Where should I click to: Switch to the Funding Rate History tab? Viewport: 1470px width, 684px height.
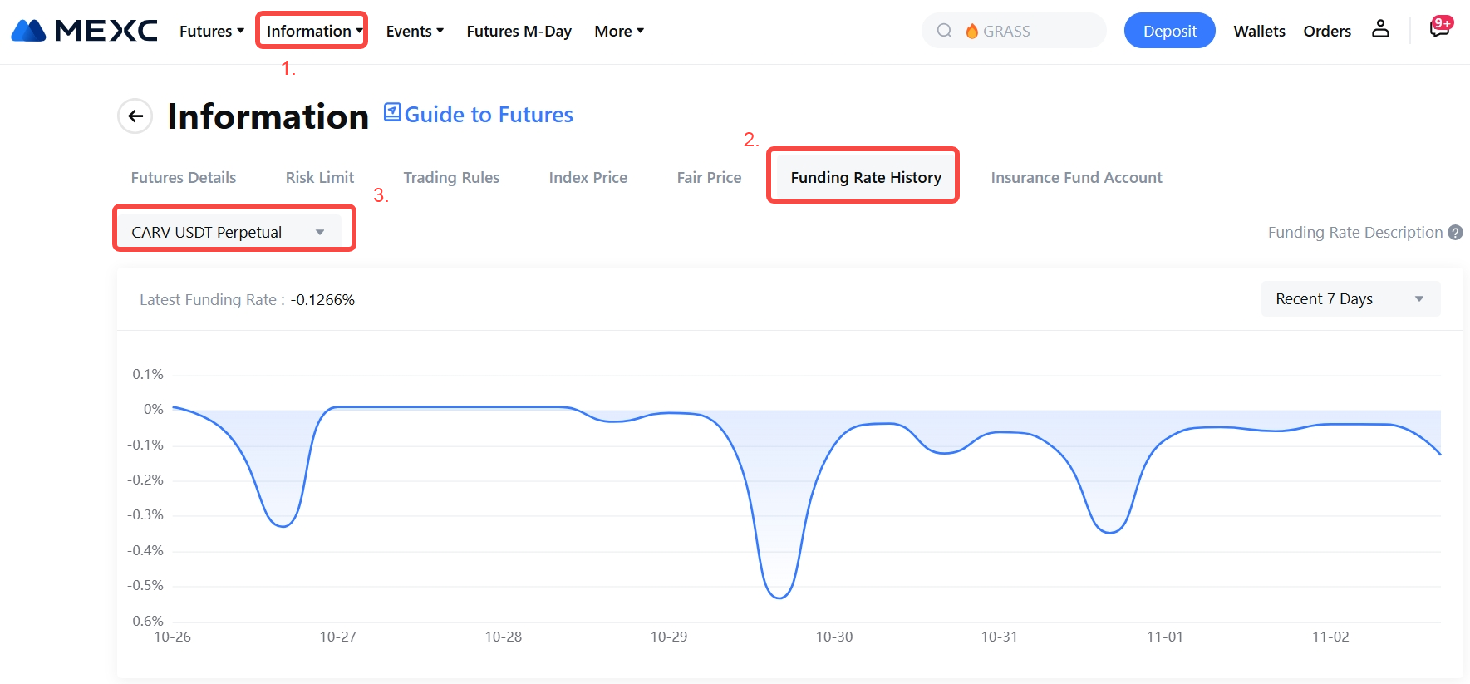pos(865,177)
